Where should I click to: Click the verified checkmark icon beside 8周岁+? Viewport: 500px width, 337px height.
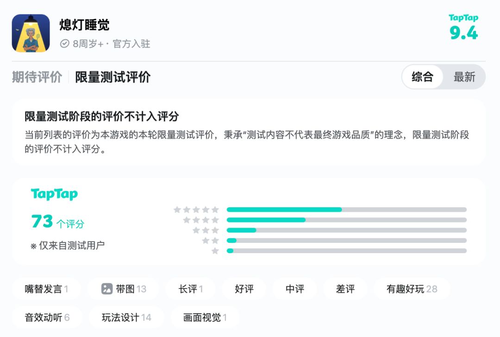pos(65,44)
